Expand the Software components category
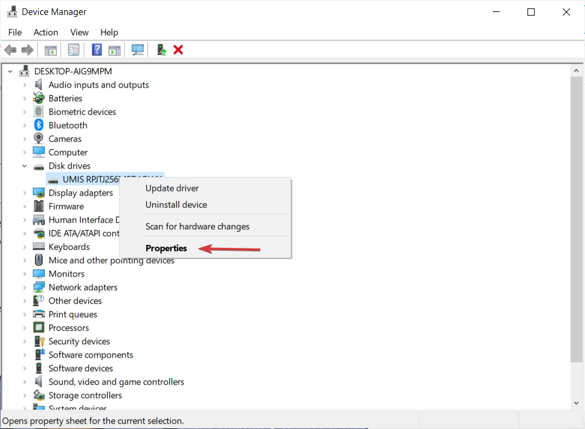This screenshot has width=585, height=429. point(25,355)
